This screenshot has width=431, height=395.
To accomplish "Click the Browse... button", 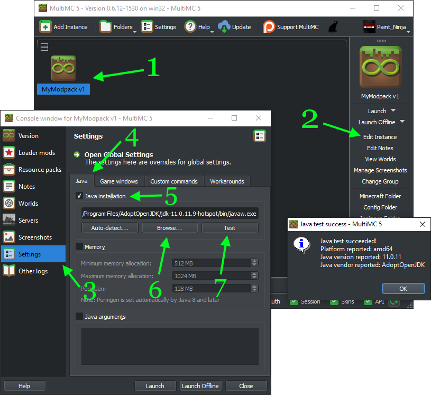I will pos(170,228).
